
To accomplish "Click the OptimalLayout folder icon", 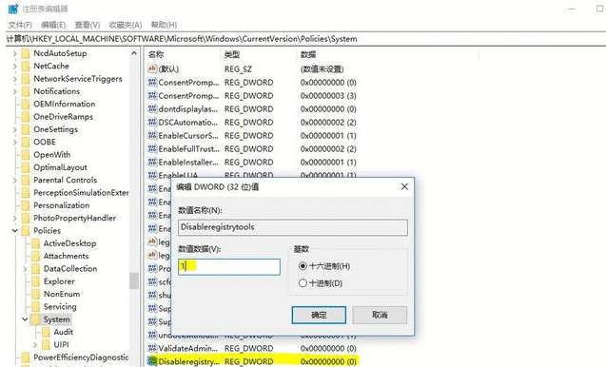I will (26, 167).
